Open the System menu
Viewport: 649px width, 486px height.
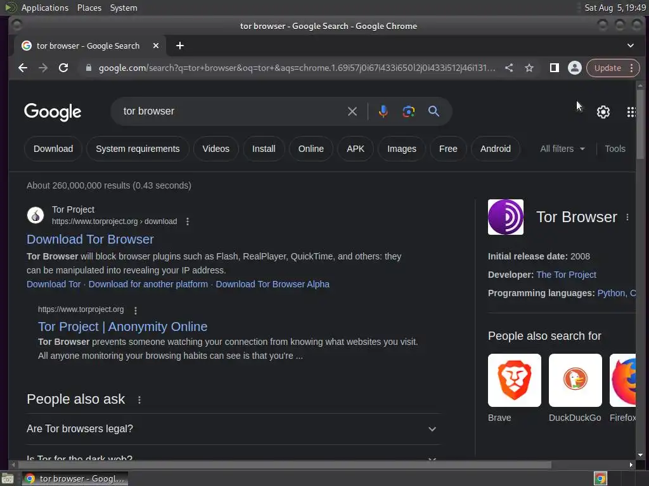point(124,8)
